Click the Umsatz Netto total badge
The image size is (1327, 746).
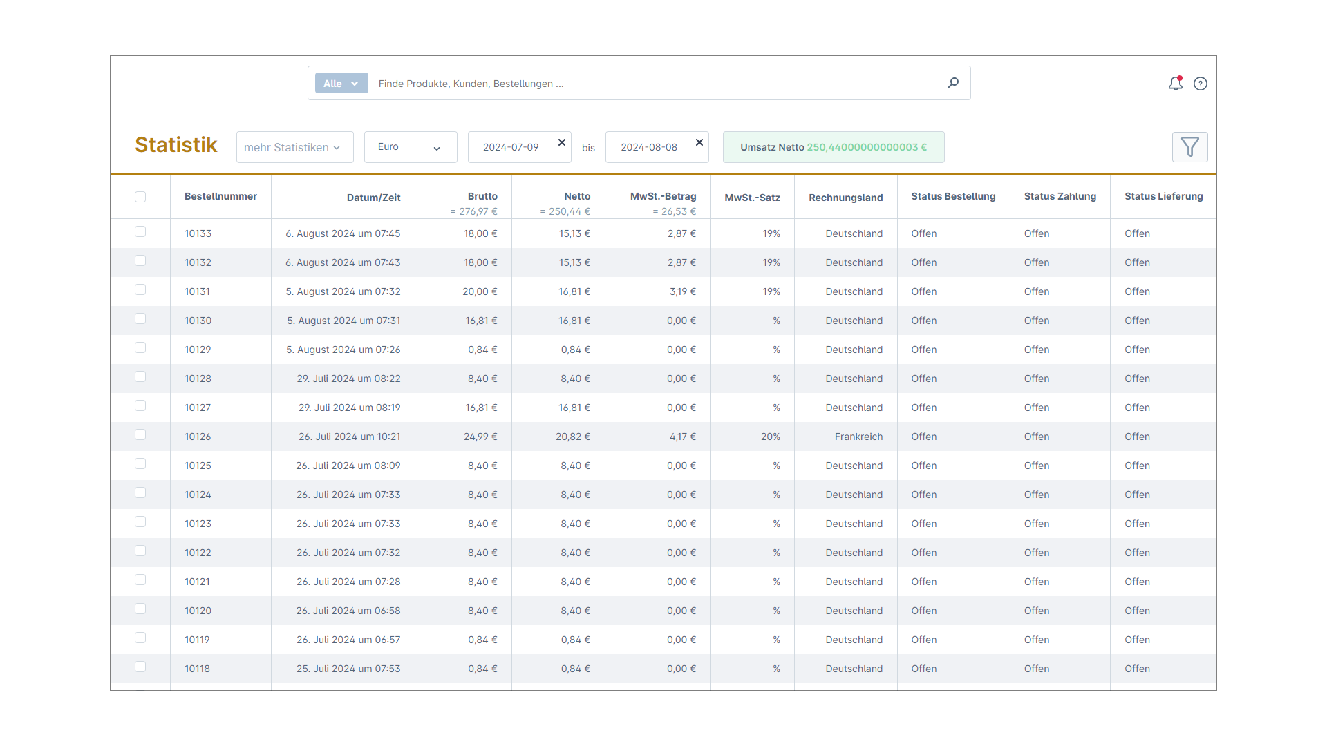834,147
